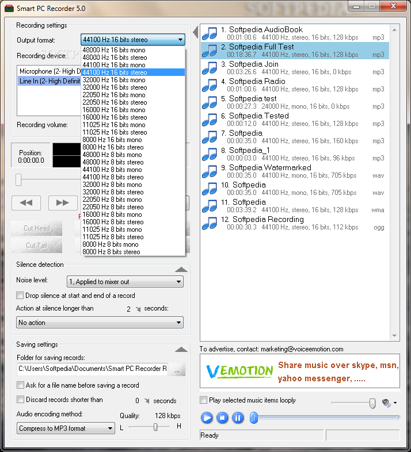Image resolution: width=411 pixels, height=452 pixels.
Task: Click music icon of Softpedia Watermarked
Action: point(210,171)
